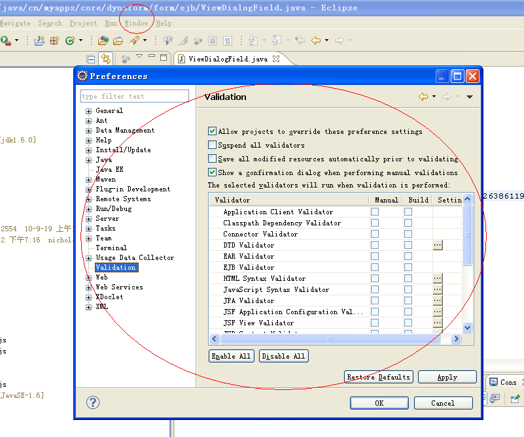Open the Search menu
This screenshot has height=437, width=524.
click(50, 23)
